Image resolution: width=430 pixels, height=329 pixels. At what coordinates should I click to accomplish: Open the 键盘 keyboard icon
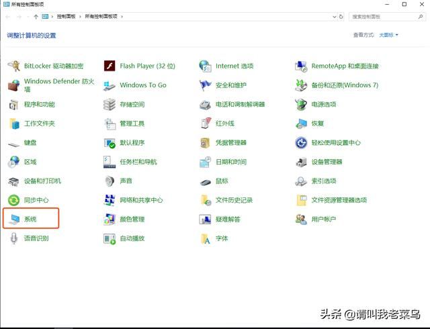13,144
